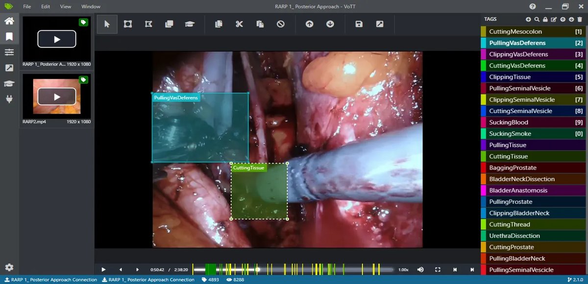Toggle fullscreen video mode
588x284 pixels.
(x=438, y=269)
